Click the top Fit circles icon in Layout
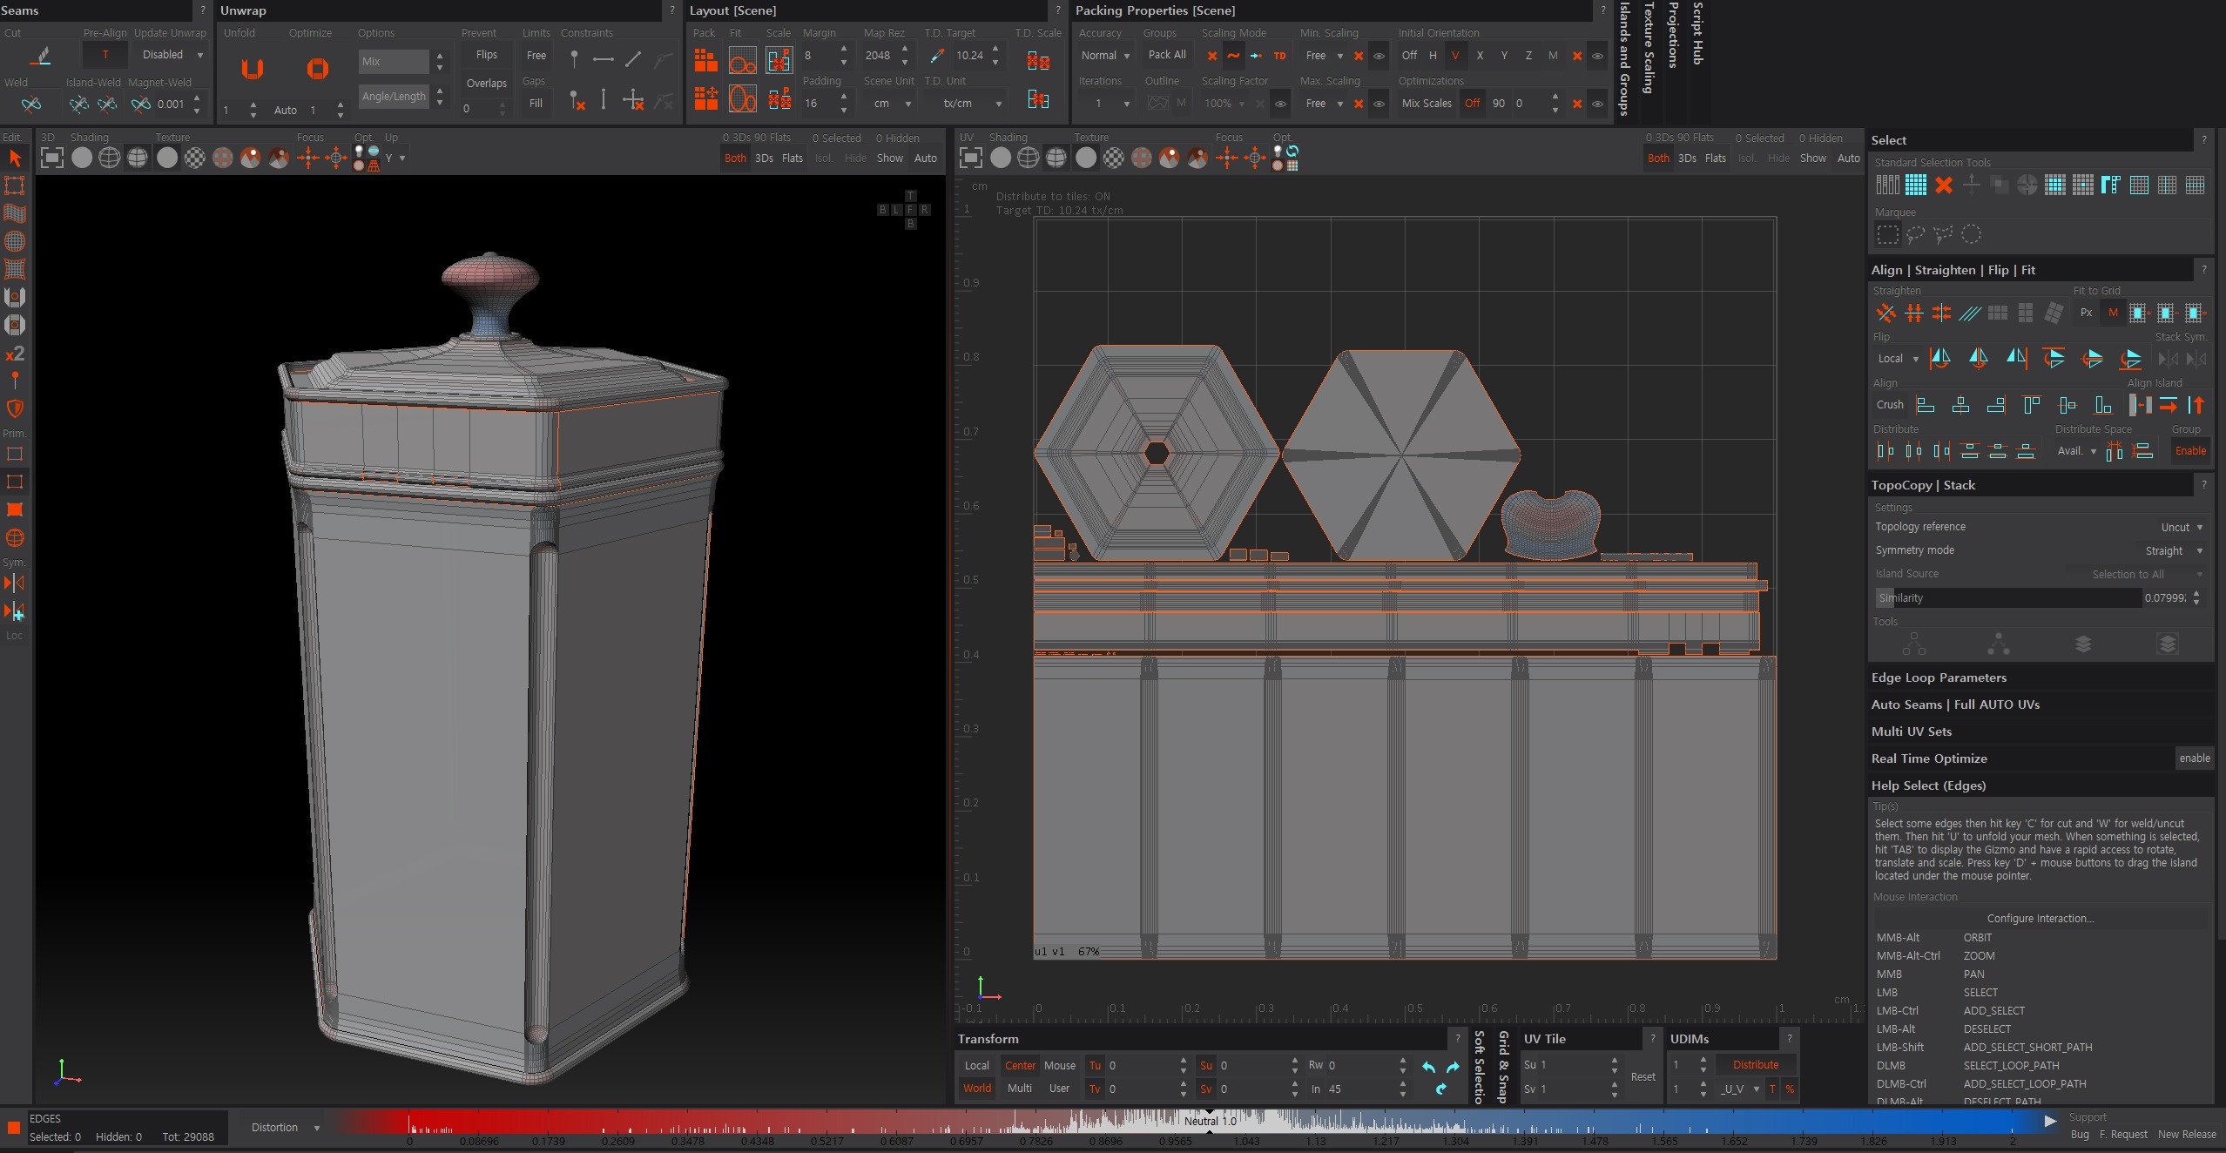The image size is (2226, 1153). (742, 60)
